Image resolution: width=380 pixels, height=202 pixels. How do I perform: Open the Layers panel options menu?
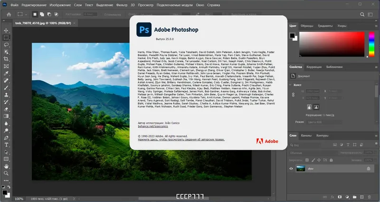[376, 136]
